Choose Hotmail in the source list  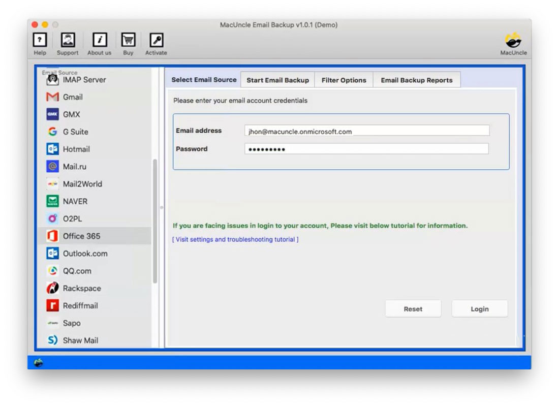point(76,149)
